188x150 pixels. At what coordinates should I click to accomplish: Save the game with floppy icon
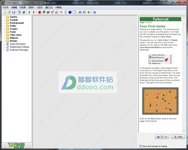13,12
